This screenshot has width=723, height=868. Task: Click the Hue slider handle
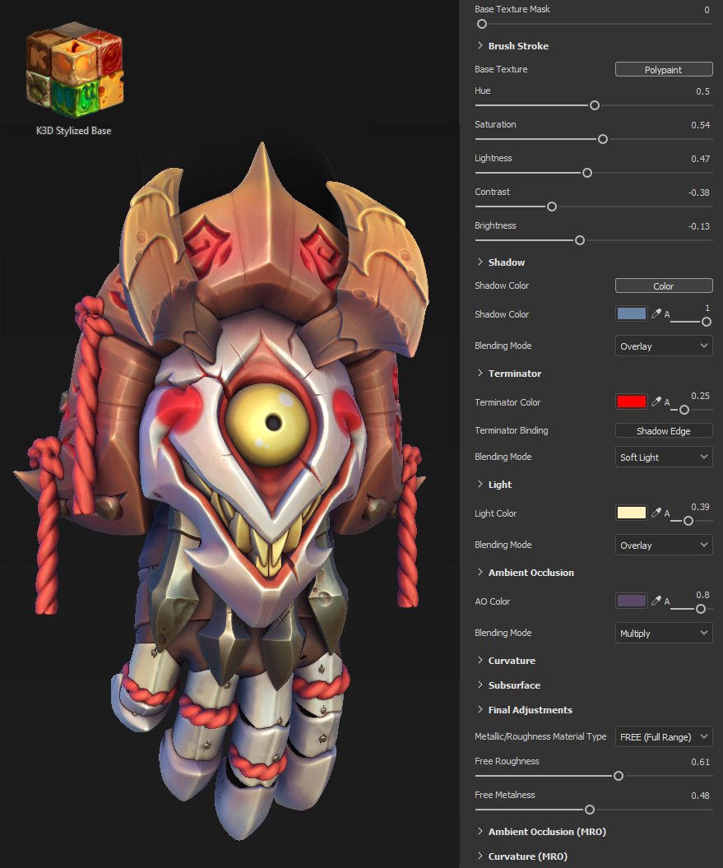coord(595,105)
